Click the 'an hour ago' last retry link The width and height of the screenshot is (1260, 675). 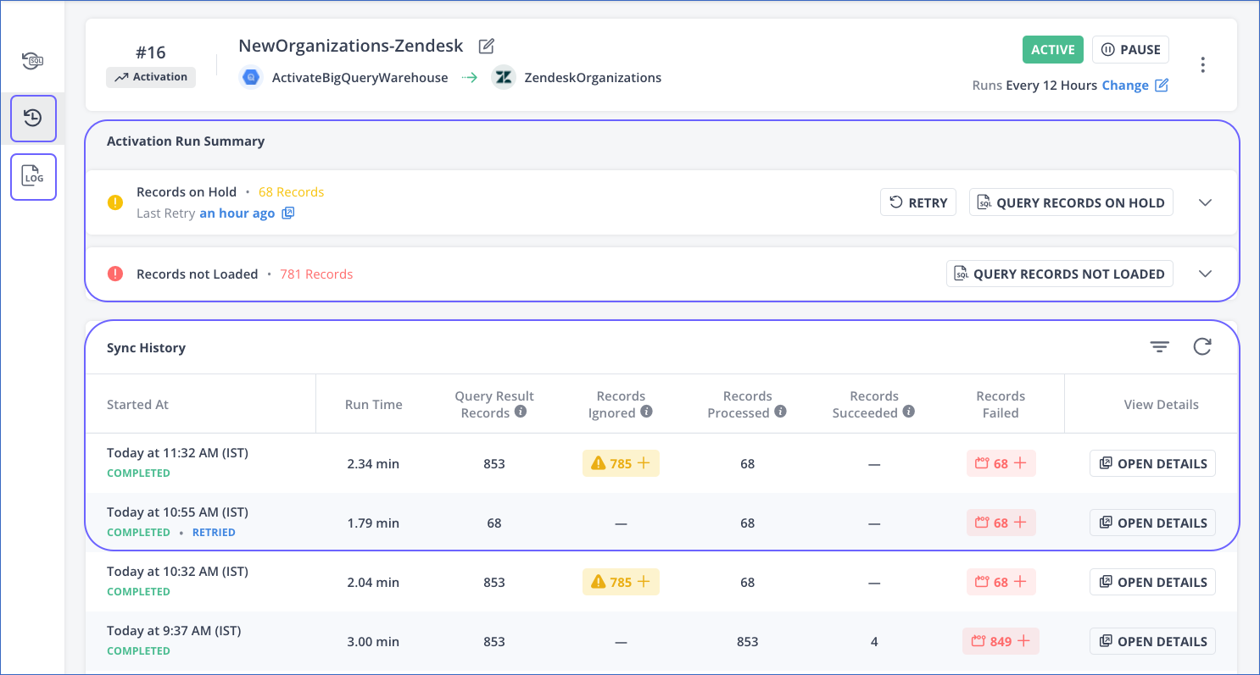(237, 213)
